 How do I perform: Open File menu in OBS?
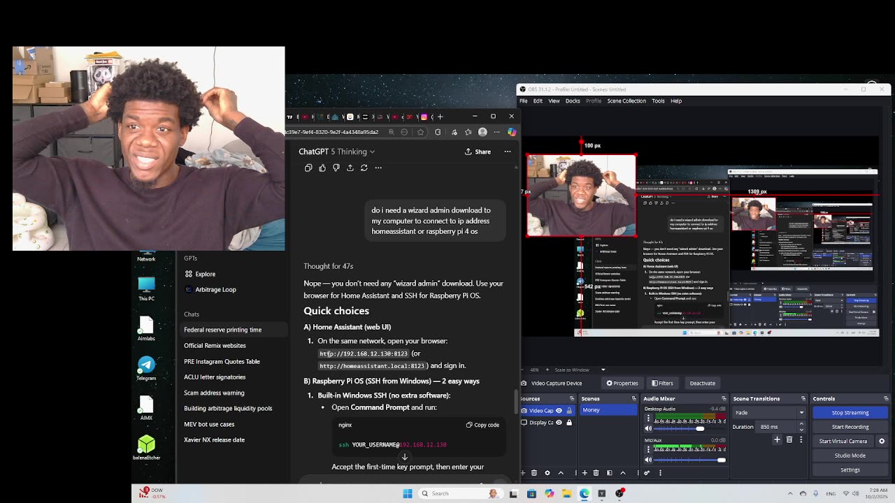(523, 101)
